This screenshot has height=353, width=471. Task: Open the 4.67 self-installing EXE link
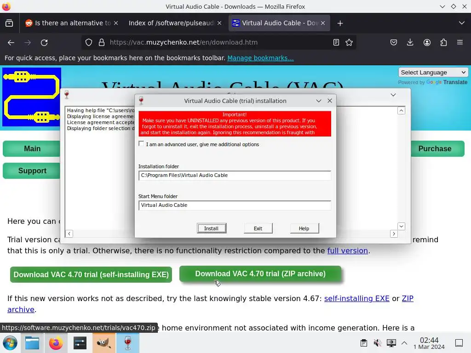(x=357, y=298)
